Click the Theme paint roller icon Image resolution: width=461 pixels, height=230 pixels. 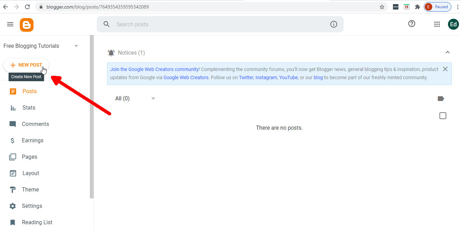[13, 189]
